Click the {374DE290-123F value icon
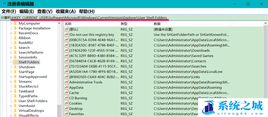Viewport: 268px width, 117px height. [66, 50]
